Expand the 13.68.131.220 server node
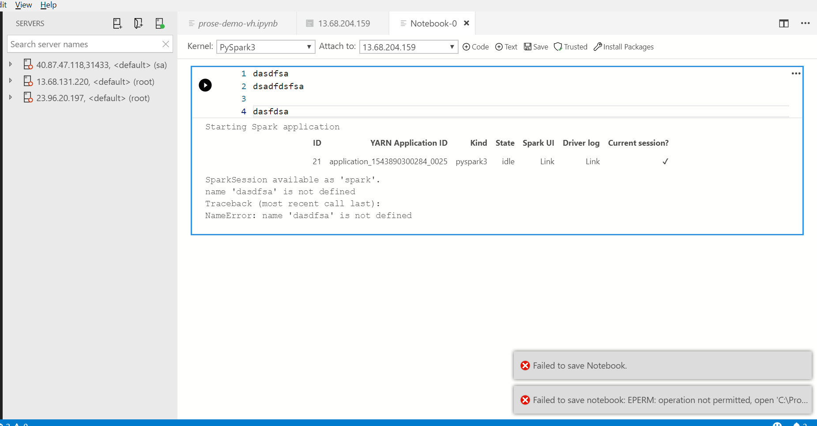The image size is (817, 426). [x=11, y=81]
